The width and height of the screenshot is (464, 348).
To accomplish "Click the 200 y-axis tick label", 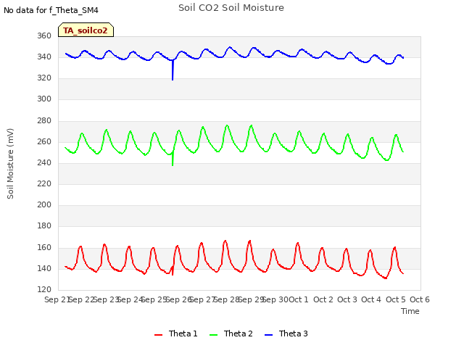I will (44, 204).
